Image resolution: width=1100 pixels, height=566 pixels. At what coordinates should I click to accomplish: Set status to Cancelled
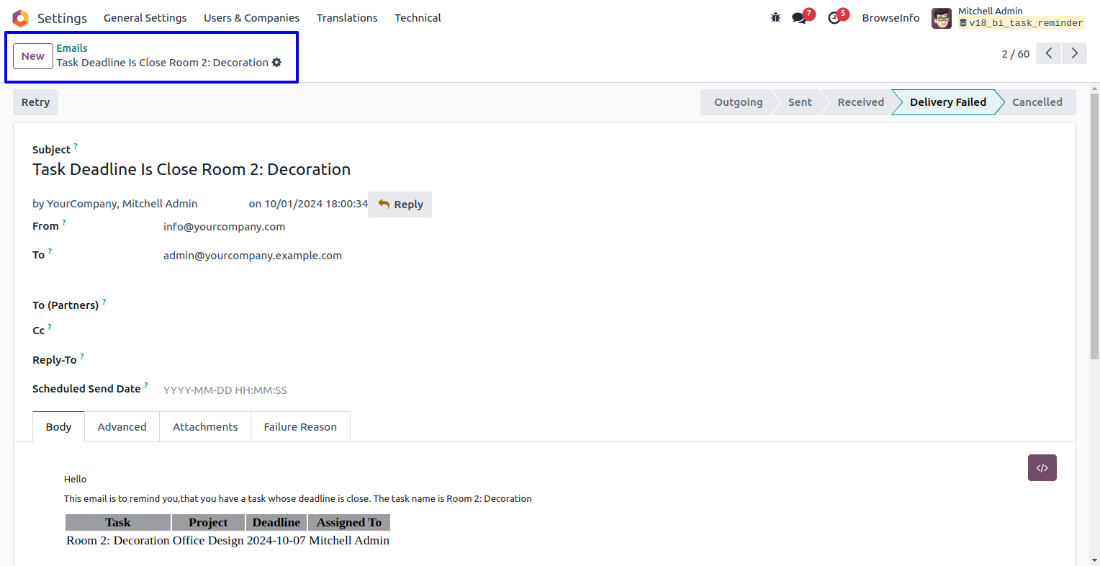1037,102
